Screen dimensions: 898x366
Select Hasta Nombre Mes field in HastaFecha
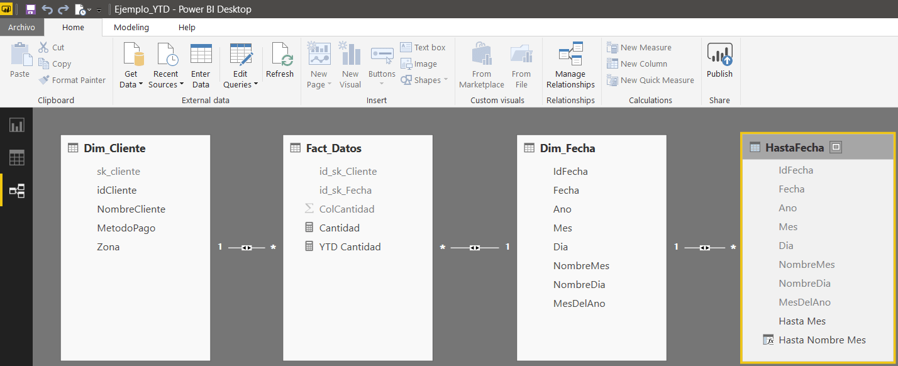click(x=821, y=340)
